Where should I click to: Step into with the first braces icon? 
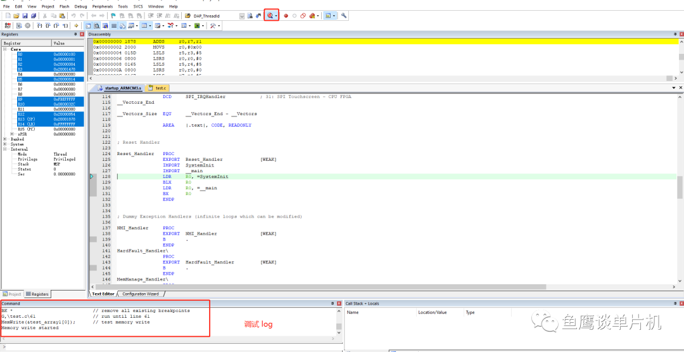click(x=39, y=26)
